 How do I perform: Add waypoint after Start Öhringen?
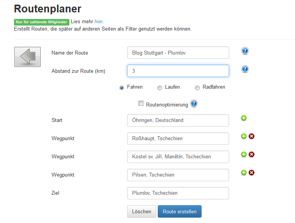pos(244,118)
